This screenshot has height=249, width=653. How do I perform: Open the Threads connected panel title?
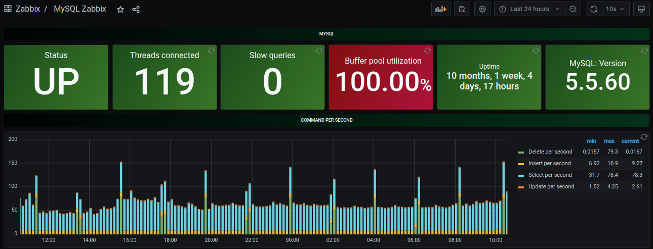(x=165, y=56)
